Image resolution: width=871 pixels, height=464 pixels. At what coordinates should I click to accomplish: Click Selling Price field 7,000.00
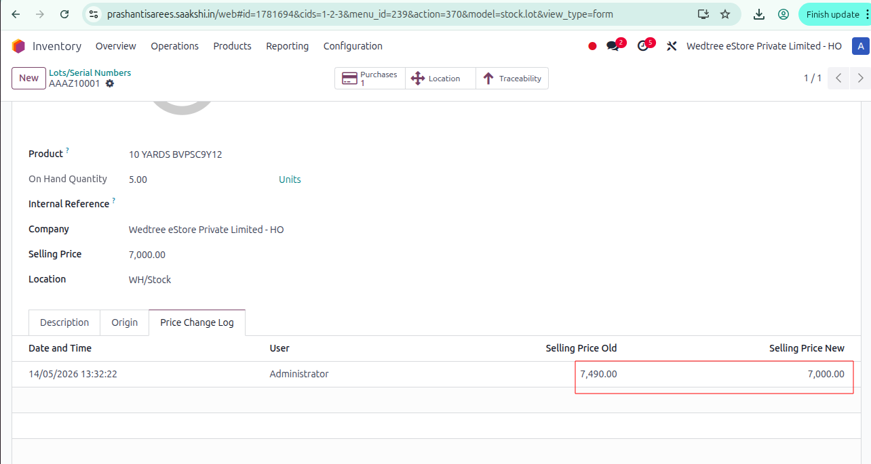147,255
